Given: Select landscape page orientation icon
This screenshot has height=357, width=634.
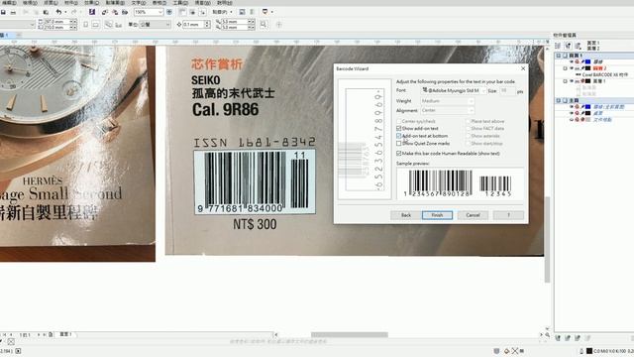Looking at the screenshot, I should tap(95, 25).
